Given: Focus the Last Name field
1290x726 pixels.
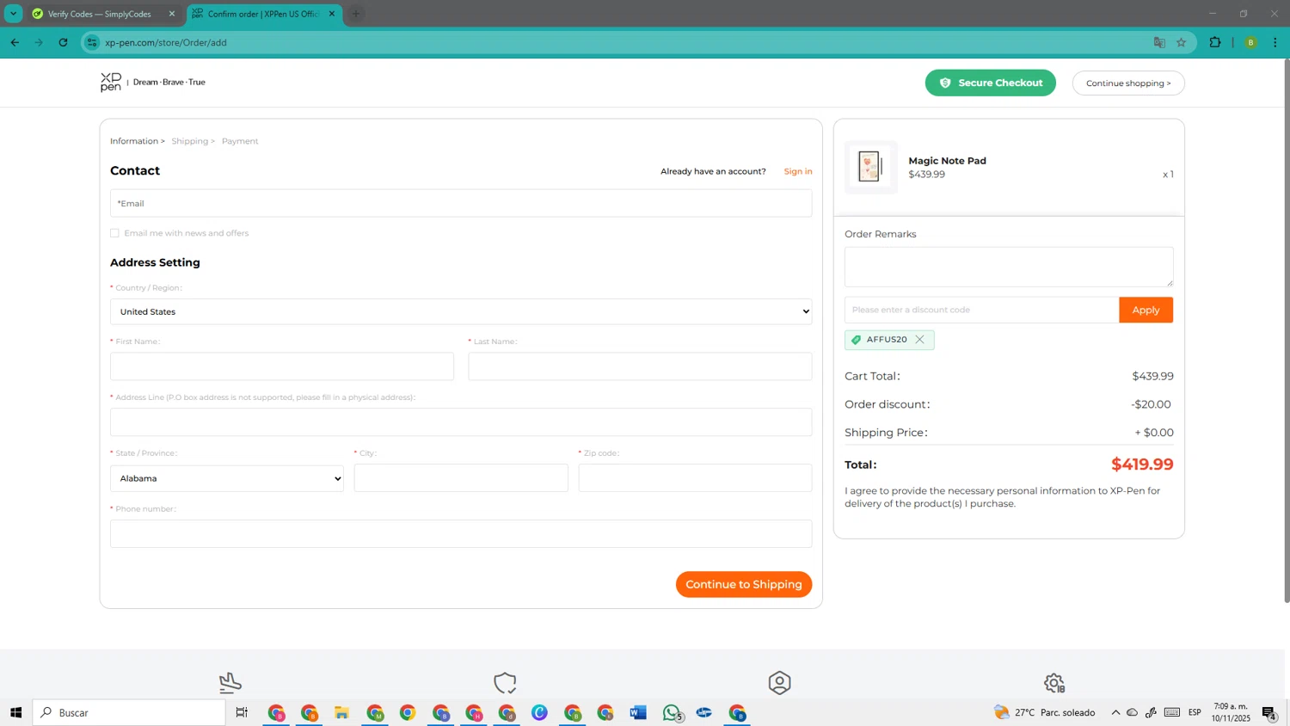Looking at the screenshot, I should [x=640, y=366].
